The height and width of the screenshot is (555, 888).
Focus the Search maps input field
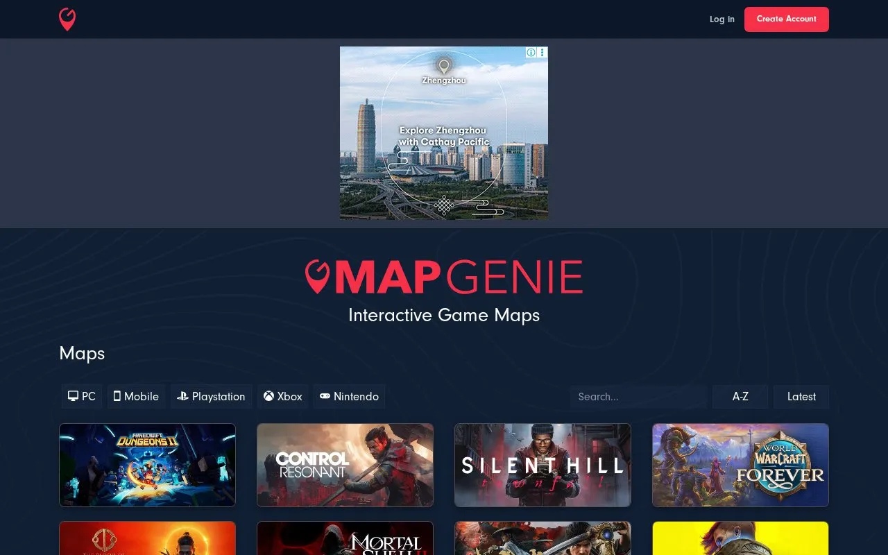(638, 397)
